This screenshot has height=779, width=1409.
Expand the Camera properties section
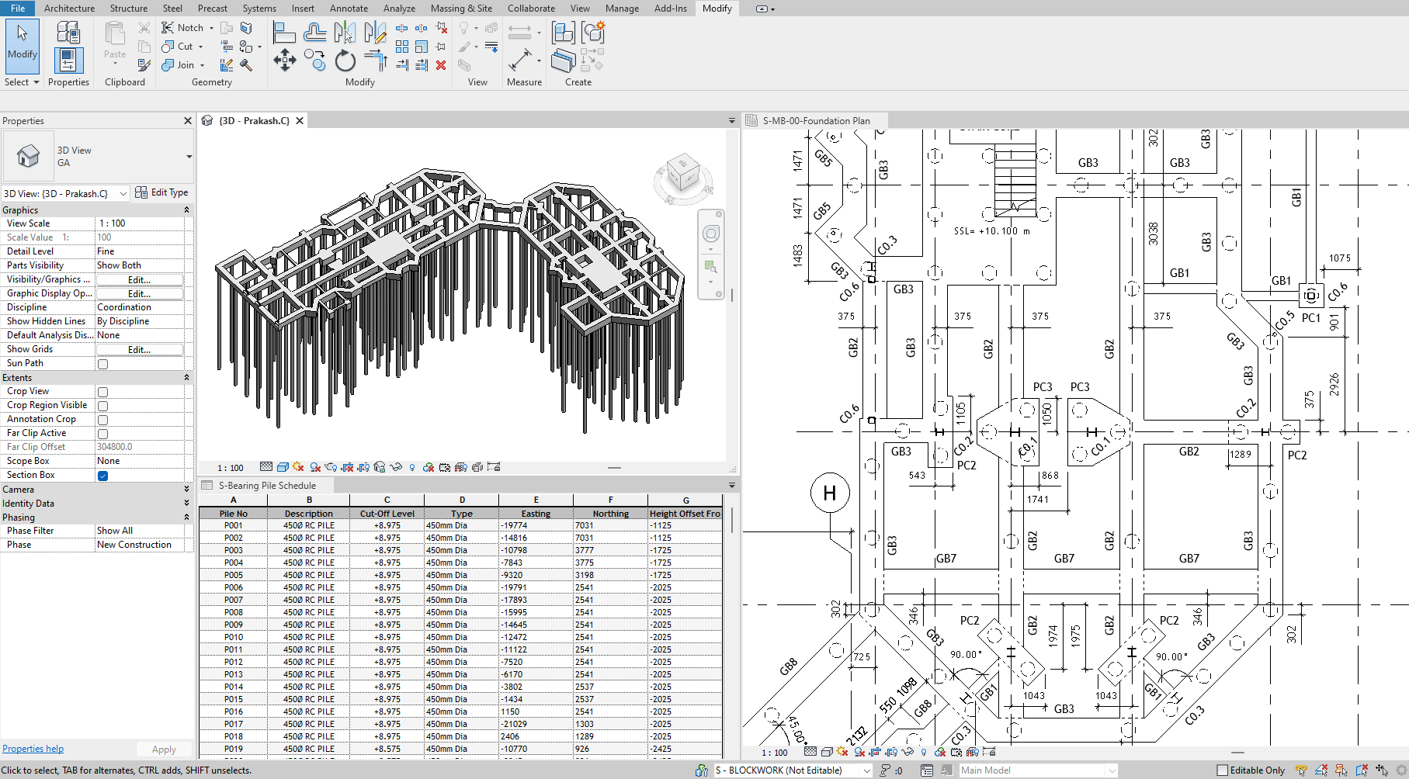point(186,490)
